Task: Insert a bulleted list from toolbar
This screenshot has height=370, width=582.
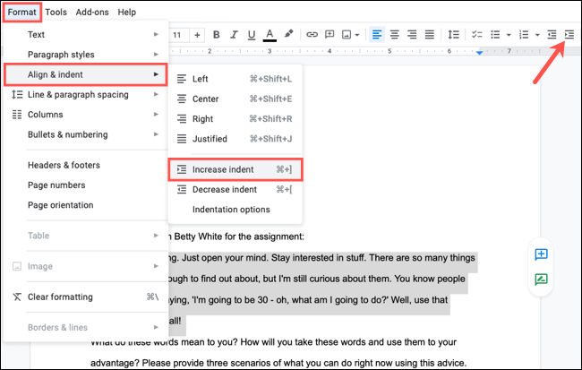Action: click(495, 35)
